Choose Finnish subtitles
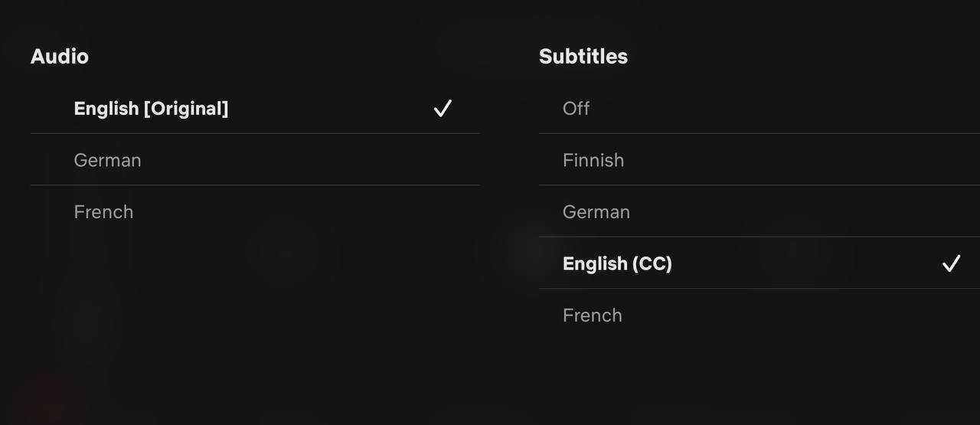Image resolution: width=980 pixels, height=425 pixels. [593, 160]
